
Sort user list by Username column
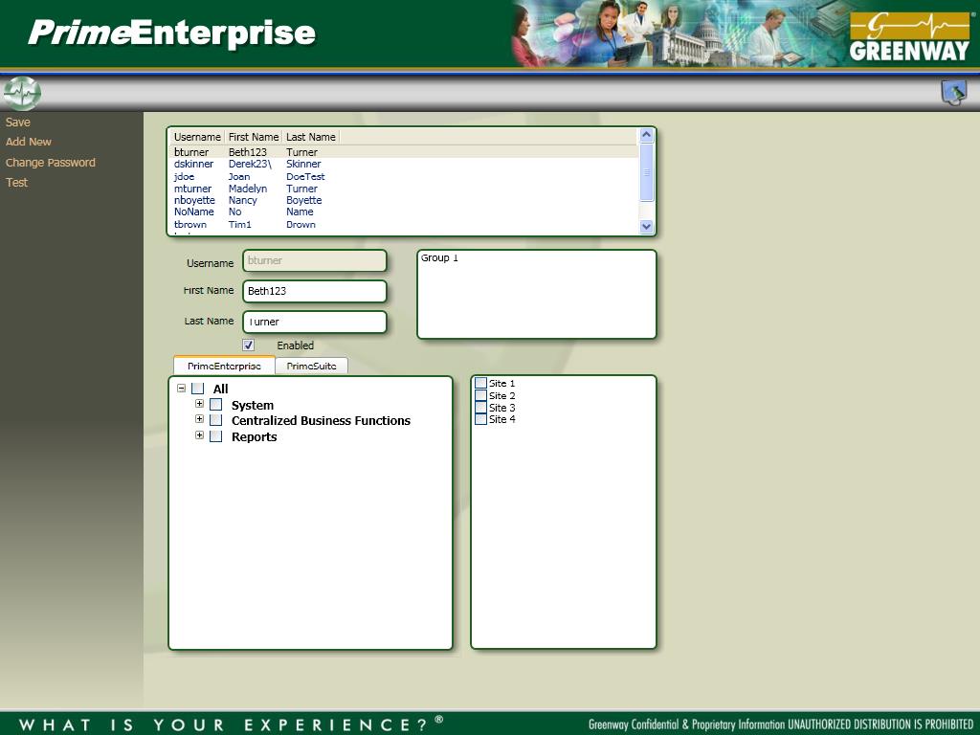pos(197,137)
